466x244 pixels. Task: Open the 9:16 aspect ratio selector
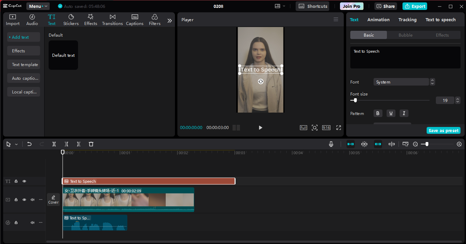(x=326, y=127)
